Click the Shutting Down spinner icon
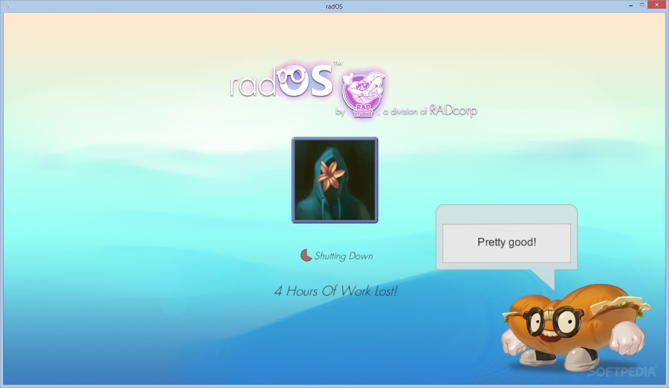Image resolution: width=669 pixels, height=388 pixels. [306, 255]
